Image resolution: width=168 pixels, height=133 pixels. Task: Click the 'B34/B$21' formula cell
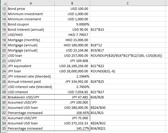pyautogui.click(x=128, y=128)
